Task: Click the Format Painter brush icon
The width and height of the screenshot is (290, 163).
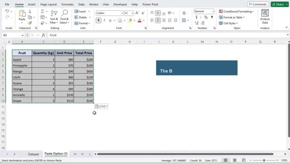Action: coord(30,23)
